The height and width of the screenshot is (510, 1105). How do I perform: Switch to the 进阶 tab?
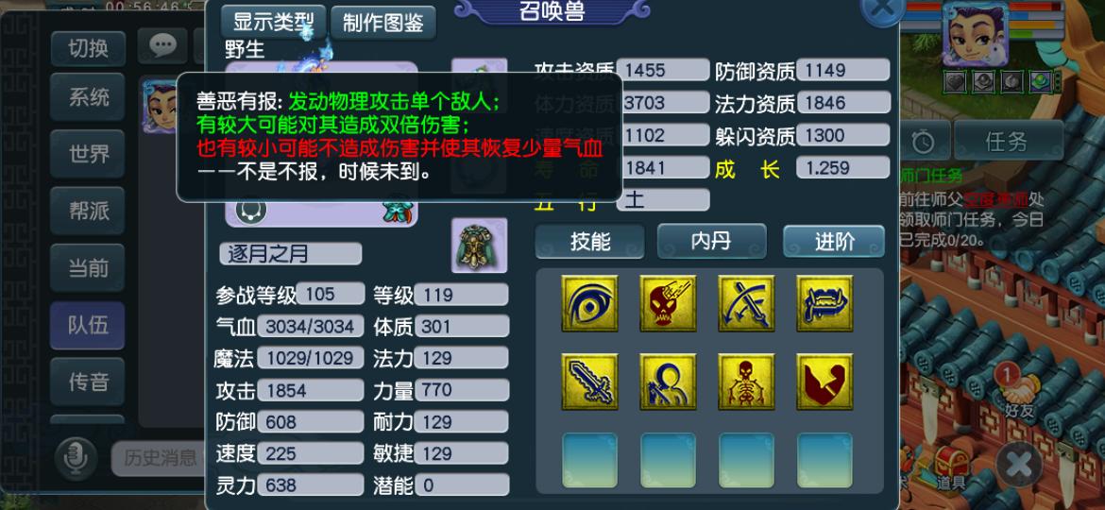834,242
